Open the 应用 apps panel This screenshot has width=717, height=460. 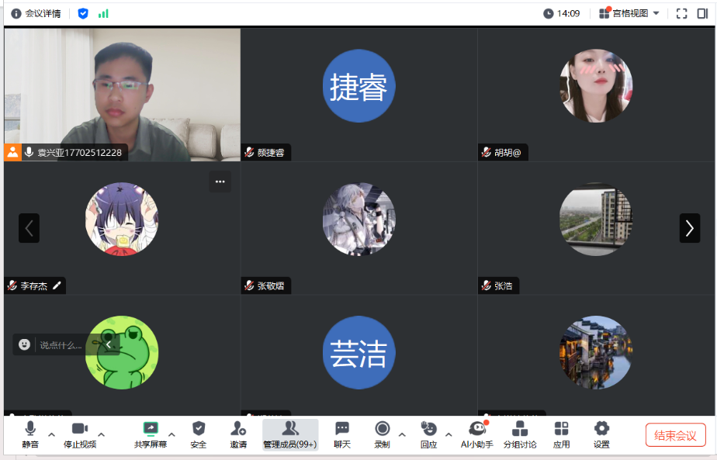point(561,429)
